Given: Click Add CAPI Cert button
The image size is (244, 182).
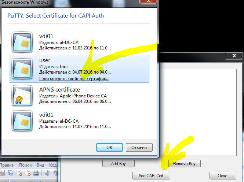Looking at the screenshot, I should point(151,176).
